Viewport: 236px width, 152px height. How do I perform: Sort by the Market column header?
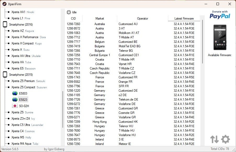(x=99, y=19)
